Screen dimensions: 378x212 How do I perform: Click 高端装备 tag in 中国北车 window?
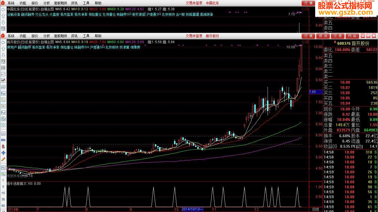pos(206,14)
